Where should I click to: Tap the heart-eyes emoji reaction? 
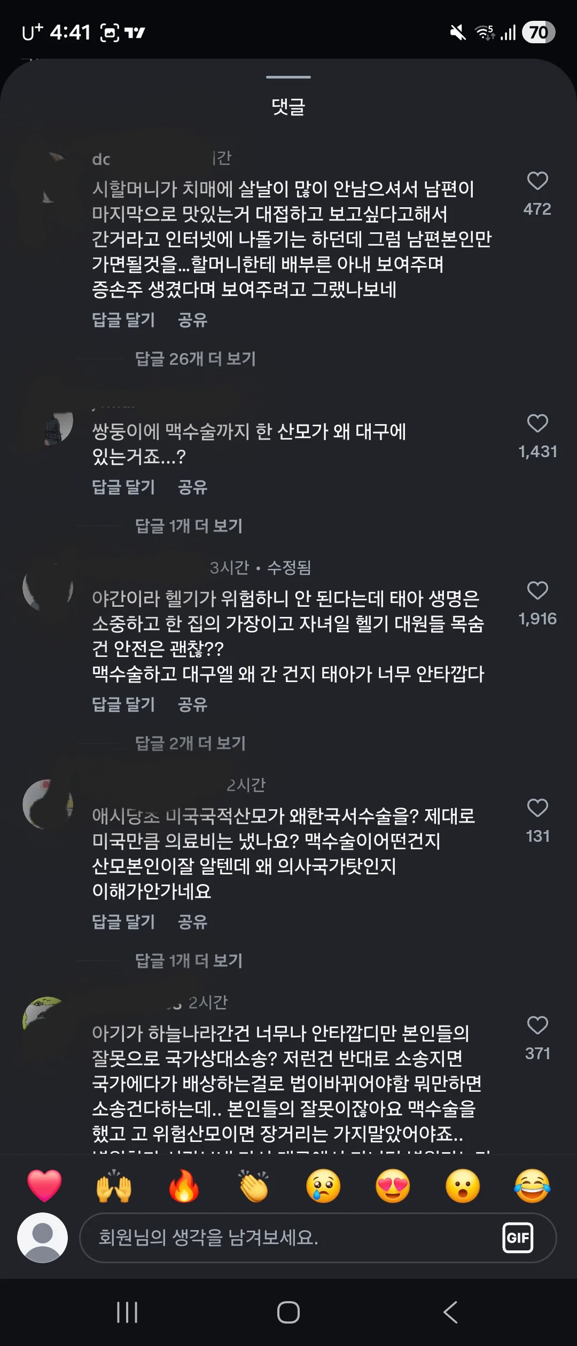pyautogui.click(x=393, y=1186)
